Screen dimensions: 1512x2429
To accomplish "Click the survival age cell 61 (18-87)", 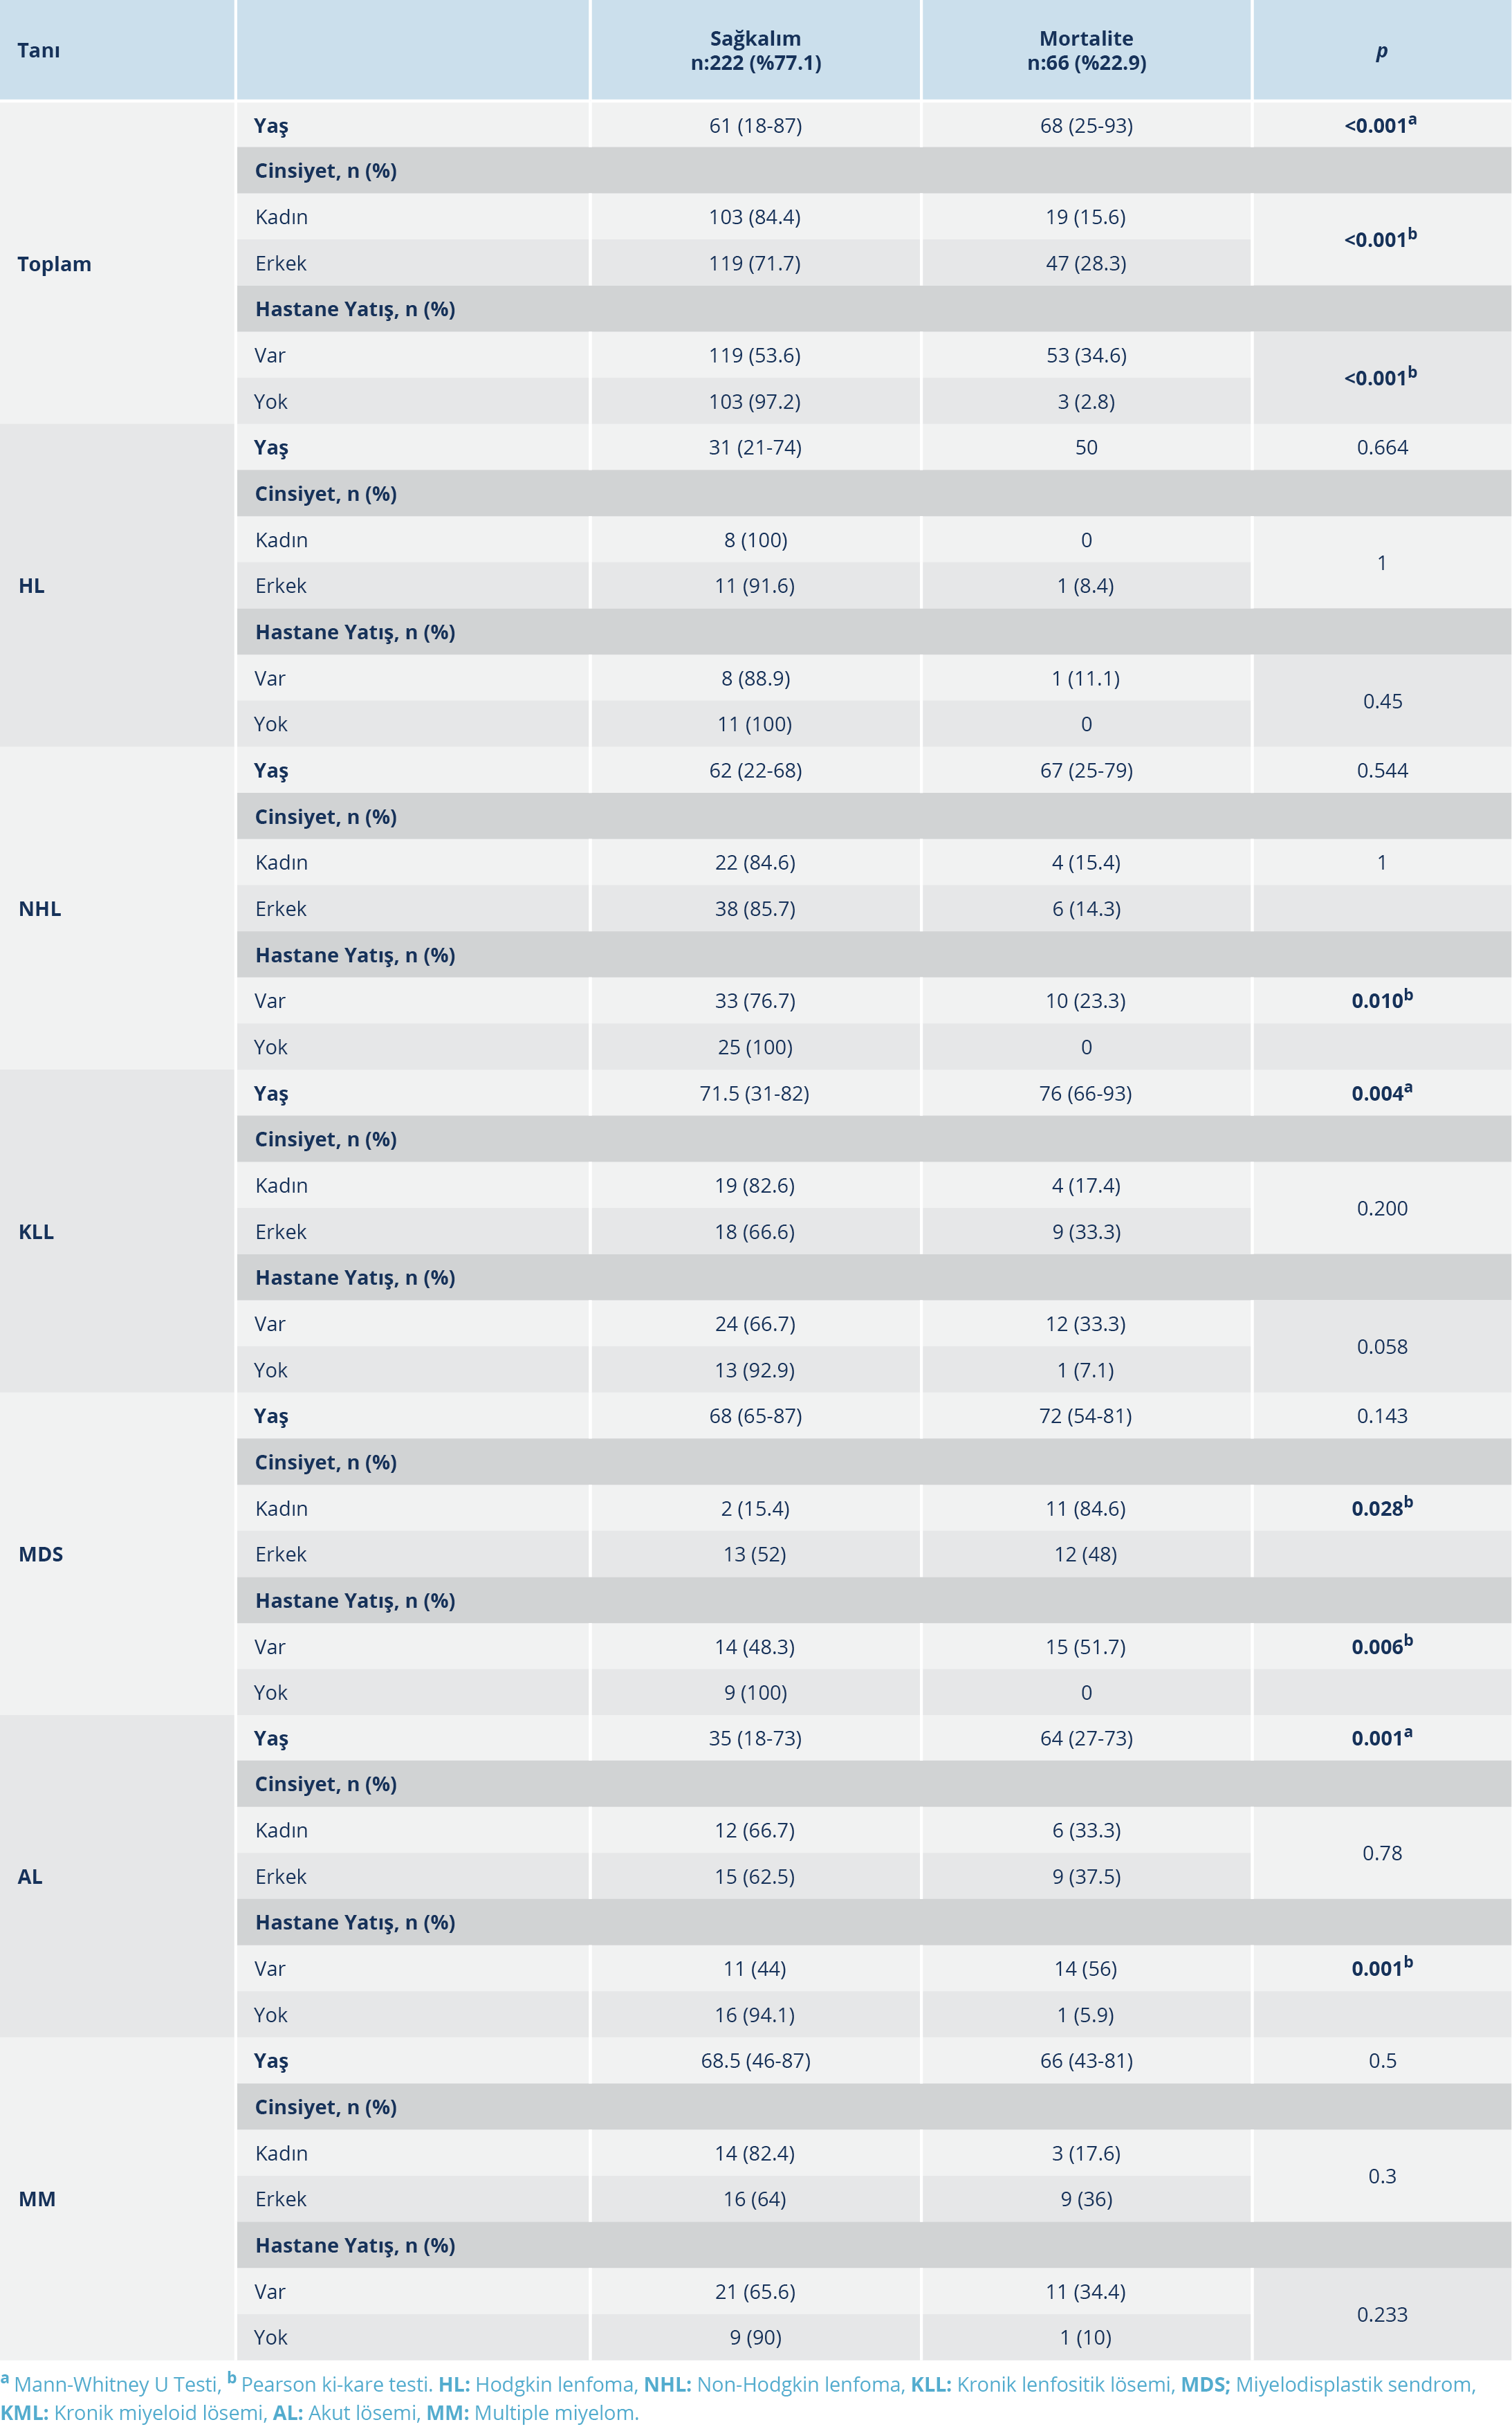I will [x=755, y=126].
